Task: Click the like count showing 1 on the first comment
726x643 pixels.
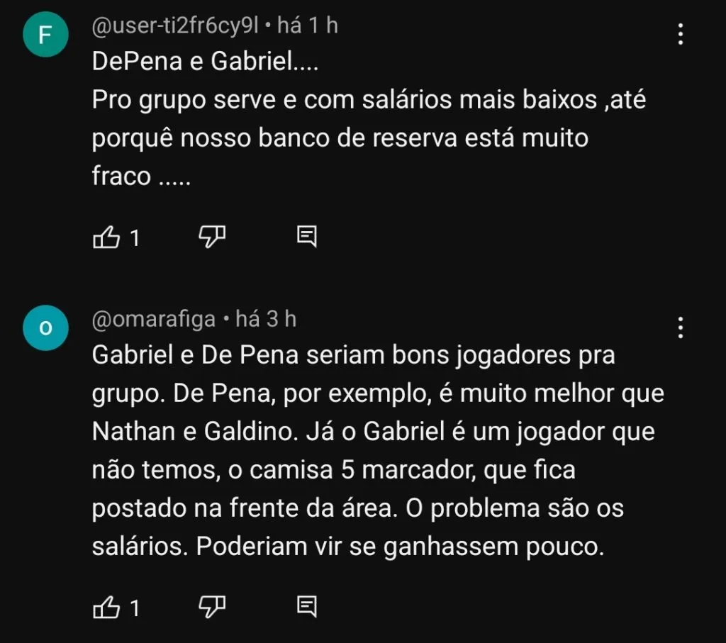Action: (135, 237)
